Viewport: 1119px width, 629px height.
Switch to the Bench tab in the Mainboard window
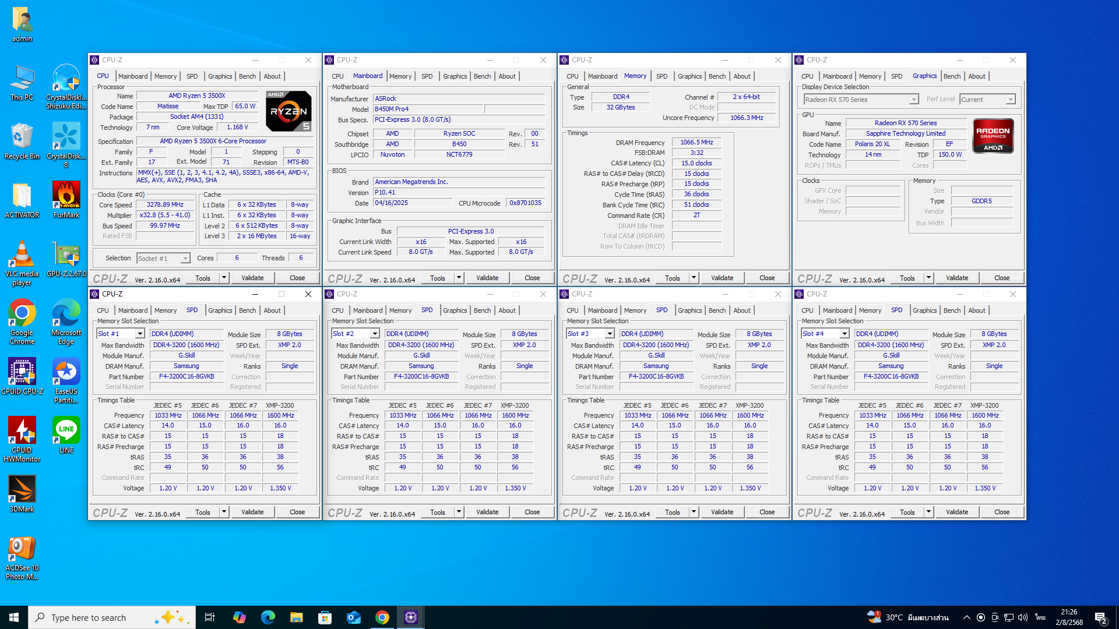tap(482, 76)
